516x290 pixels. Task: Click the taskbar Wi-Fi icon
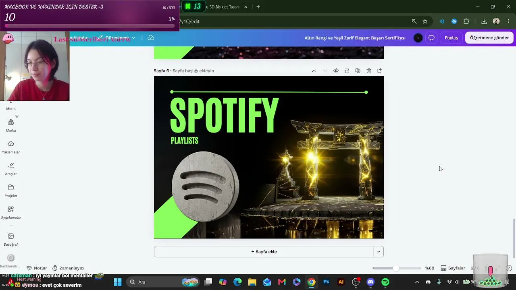[x=449, y=282]
